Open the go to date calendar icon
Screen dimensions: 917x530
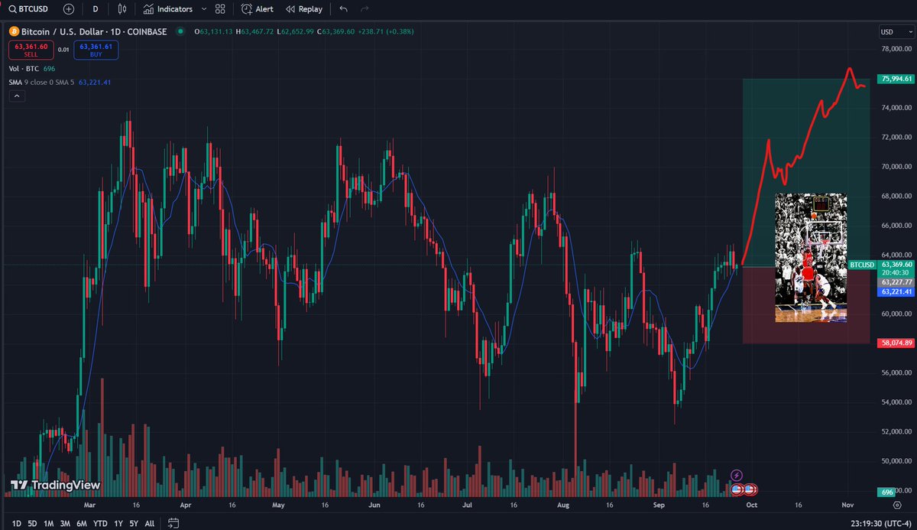pos(173,523)
